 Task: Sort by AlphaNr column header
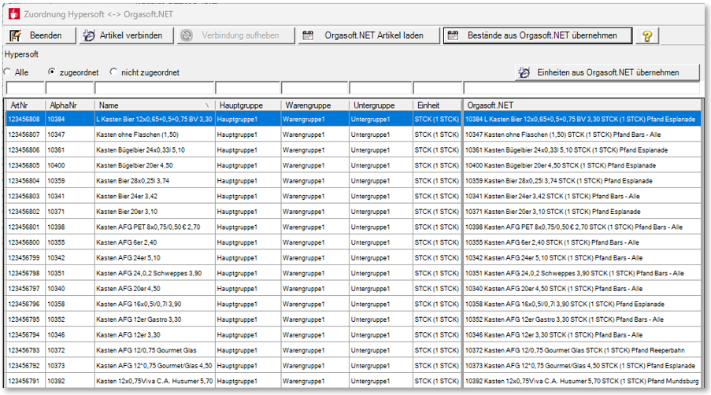tap(69, 105)
